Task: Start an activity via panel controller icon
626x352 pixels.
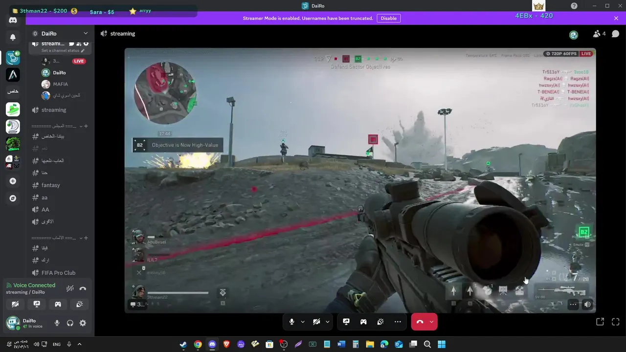Action: (x=58, y=304)
